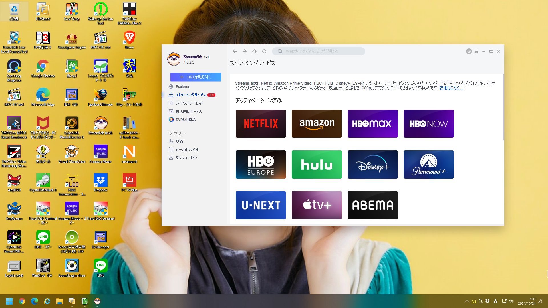
Task: Select SoundEngine Free desktop icon
Action: pos(72,268)
